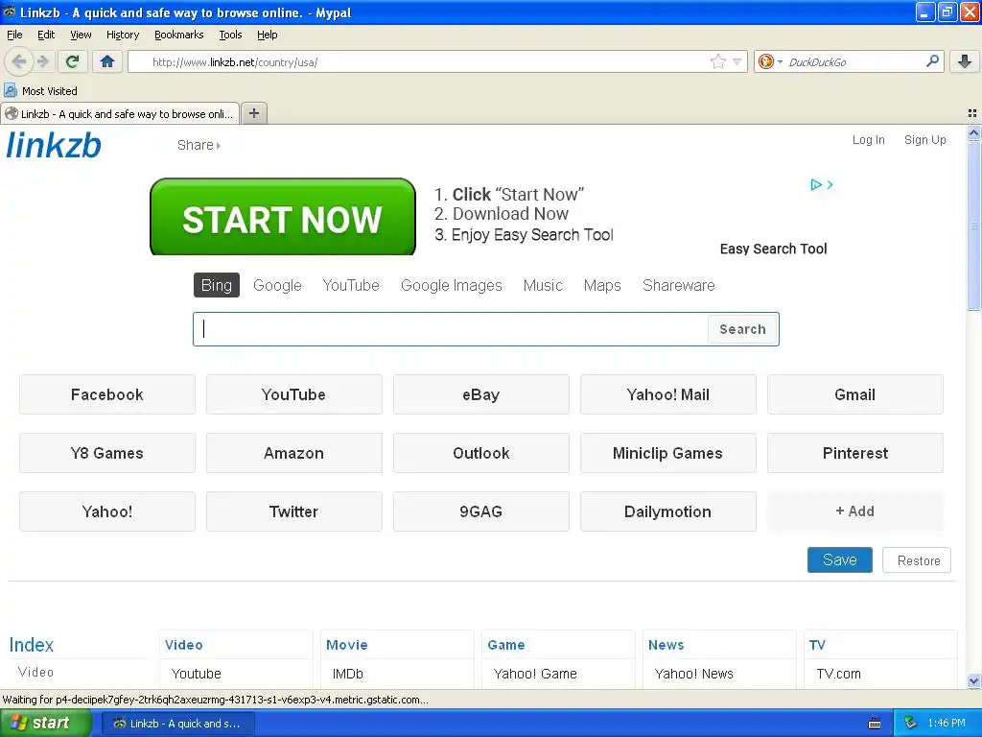This screenshot has height=737, width=982.
Task: Click the Windows start button
Action: tap(45, 723)
